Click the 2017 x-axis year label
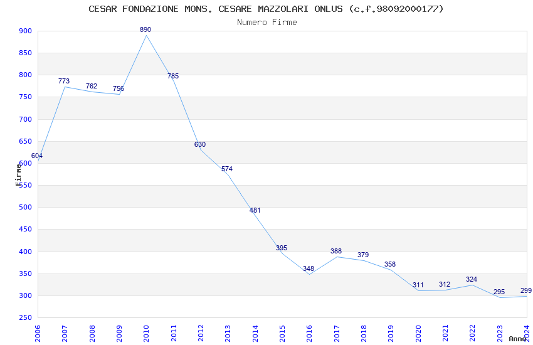533x345 pixels. [x=337, y=334]
